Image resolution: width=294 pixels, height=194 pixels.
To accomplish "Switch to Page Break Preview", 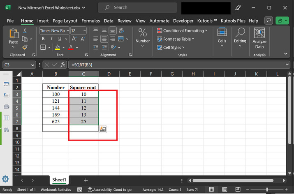I will click(x=238, y=189).
